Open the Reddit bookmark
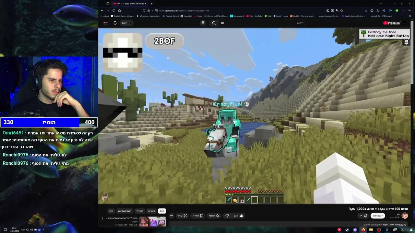The image size is (415, 233). click(x=302, y=16)
